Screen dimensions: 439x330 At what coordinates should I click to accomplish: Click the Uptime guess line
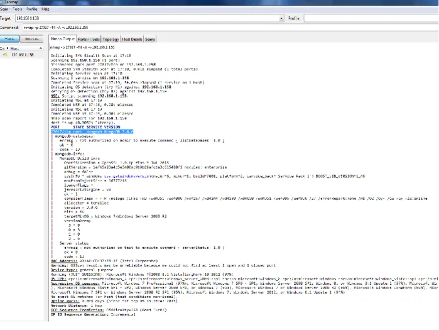point(114,301)
